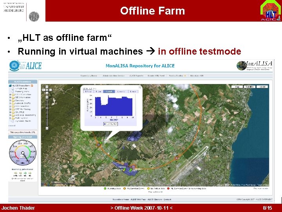Click the running jobs gauge dial
The height and width of the screenshot is (212, 282).
tap(23, 153)
